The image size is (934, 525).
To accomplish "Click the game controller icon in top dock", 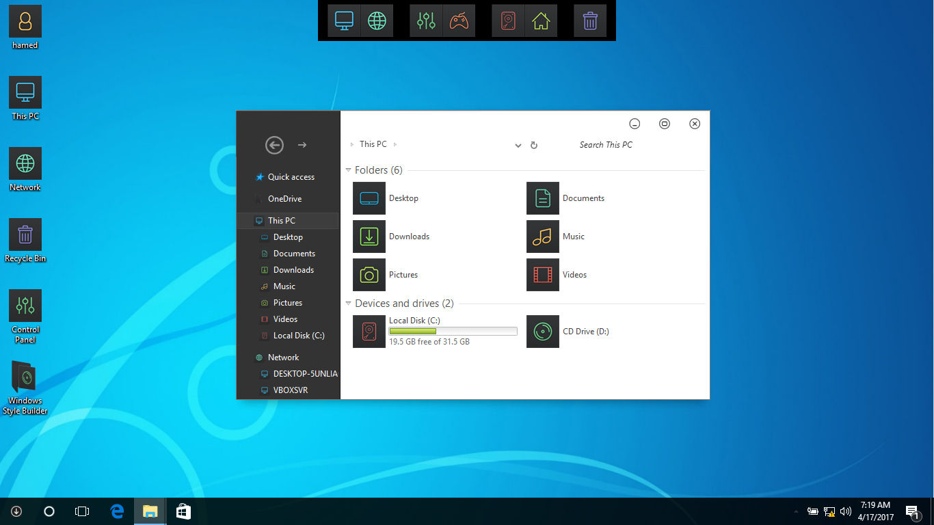I will coord(459,21).
